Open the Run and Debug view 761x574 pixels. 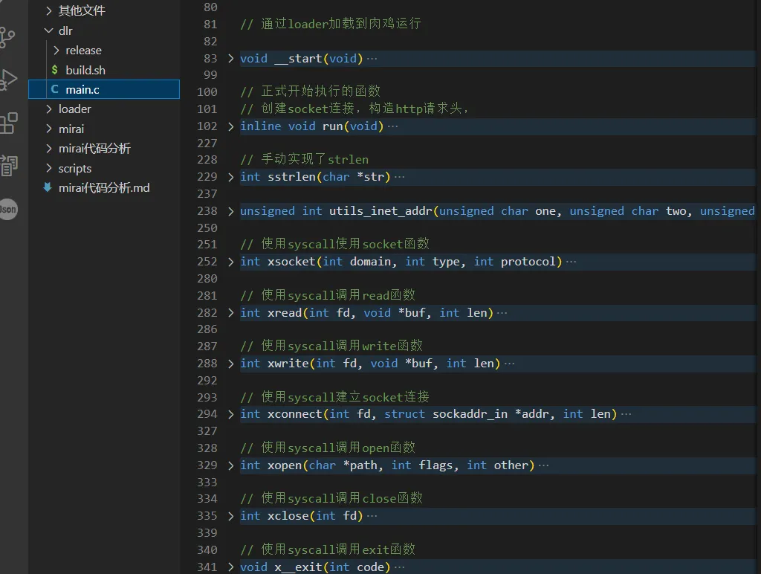tap(7, 80)
